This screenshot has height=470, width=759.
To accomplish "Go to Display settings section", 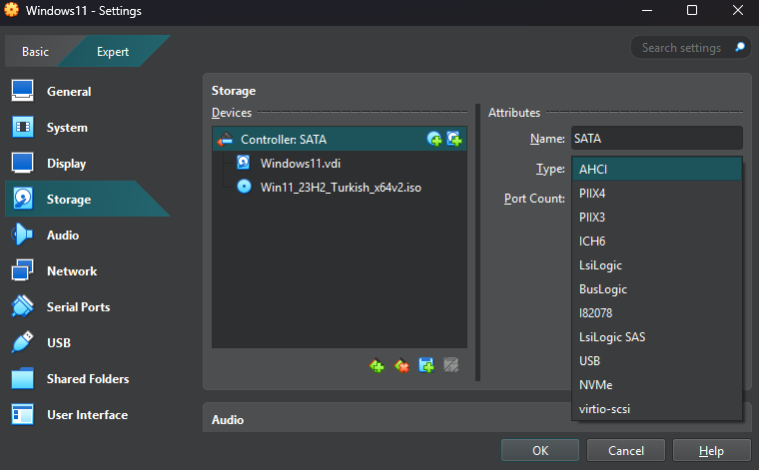I will pyautogui.click(x=66, y=164).
